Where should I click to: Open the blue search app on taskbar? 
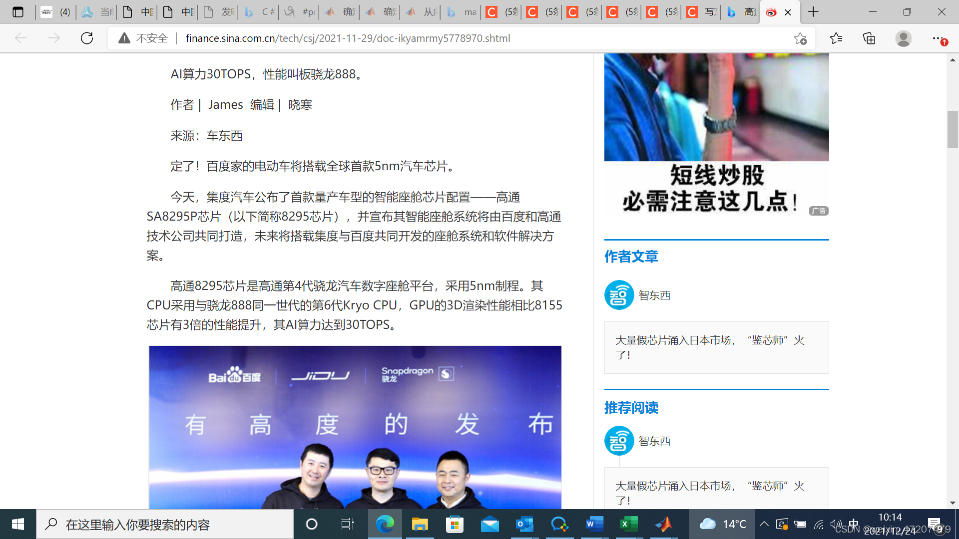(x=559, y=524)
